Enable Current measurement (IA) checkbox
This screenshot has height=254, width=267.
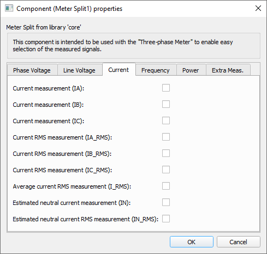(166, 88)
